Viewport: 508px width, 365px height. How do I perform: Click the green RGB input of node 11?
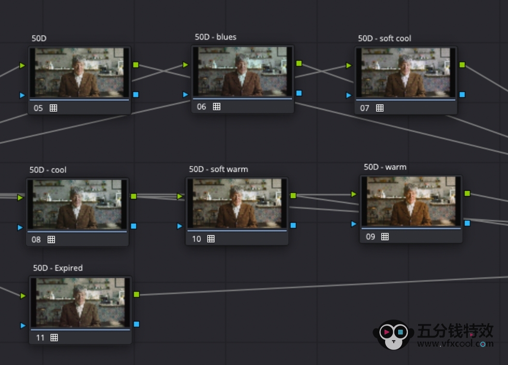pyautogui.click(x=23, y=296)
